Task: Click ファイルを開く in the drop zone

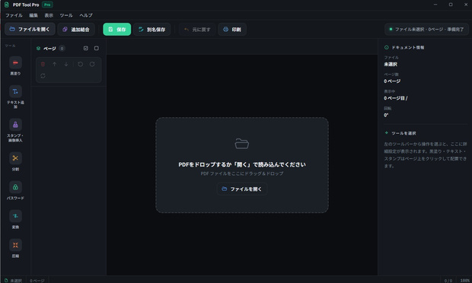Action: 242,189
